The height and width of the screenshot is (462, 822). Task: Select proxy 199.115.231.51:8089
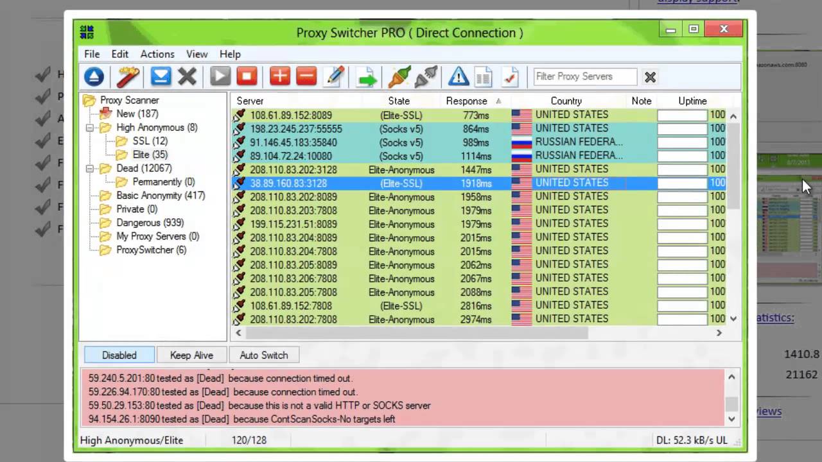click(479, 224)
